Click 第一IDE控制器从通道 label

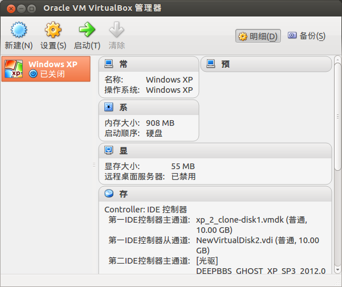(x=149, y=240)
